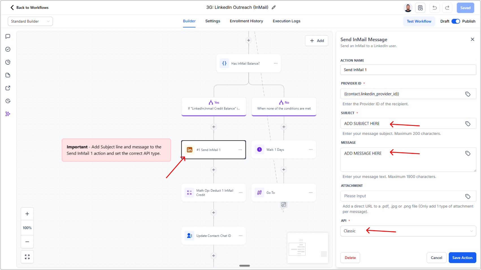Image resolution: width=481 pixels, height=270 pixels.
Task: Click the horizontal scrollbar under the canvas
Action: point(244,265)
